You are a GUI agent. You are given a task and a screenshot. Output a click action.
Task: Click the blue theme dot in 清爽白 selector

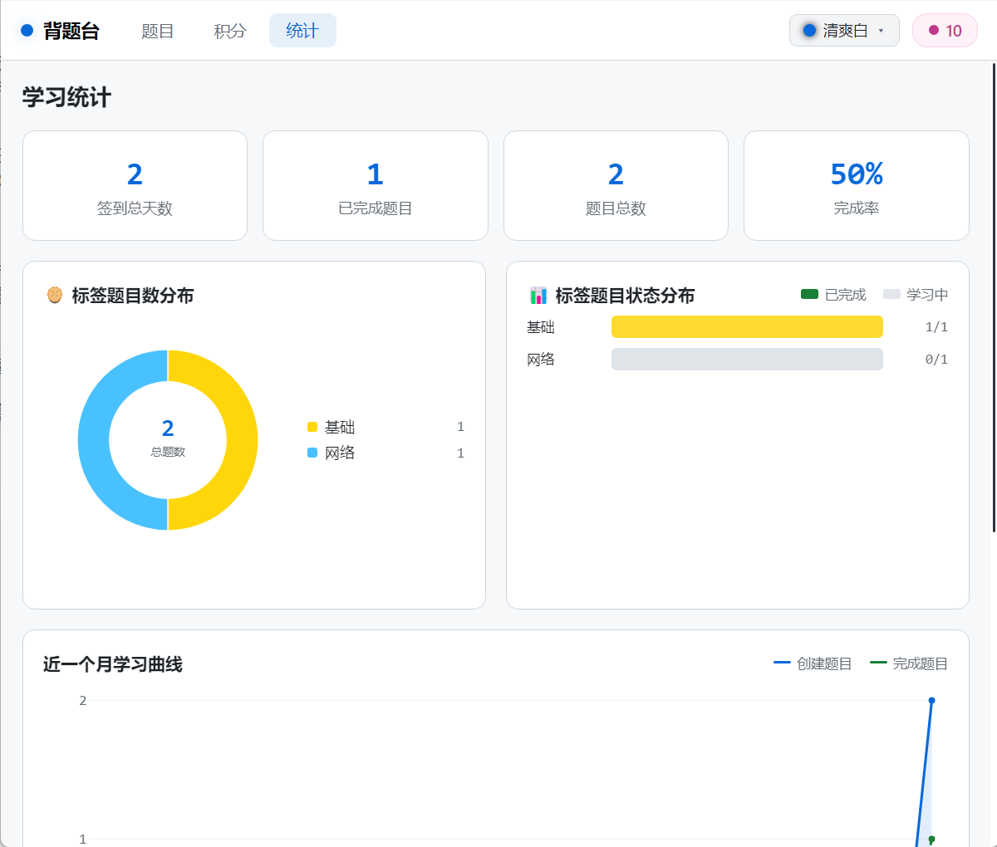click(809, 31)
